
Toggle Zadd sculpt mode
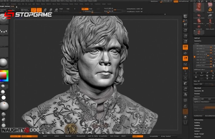(x=85, y=9)
